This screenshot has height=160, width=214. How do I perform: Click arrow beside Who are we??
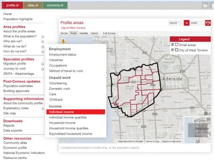tap(42, 41)
